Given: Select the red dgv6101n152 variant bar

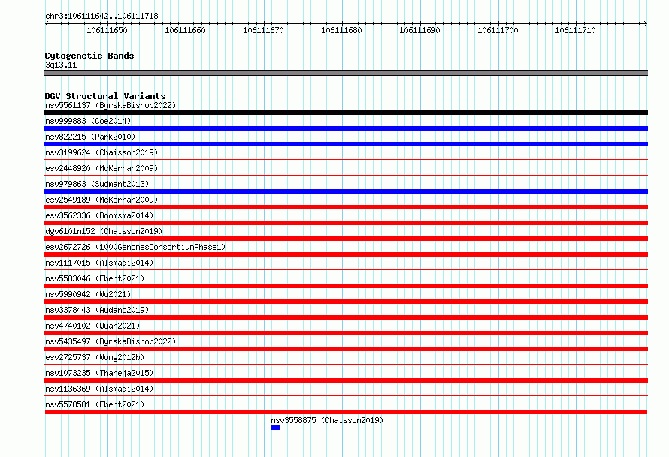Looking at the screenshot, I should click(346, 239).
